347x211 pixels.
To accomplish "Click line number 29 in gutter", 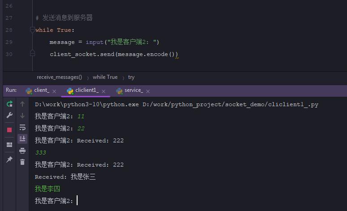I will 9,42.
